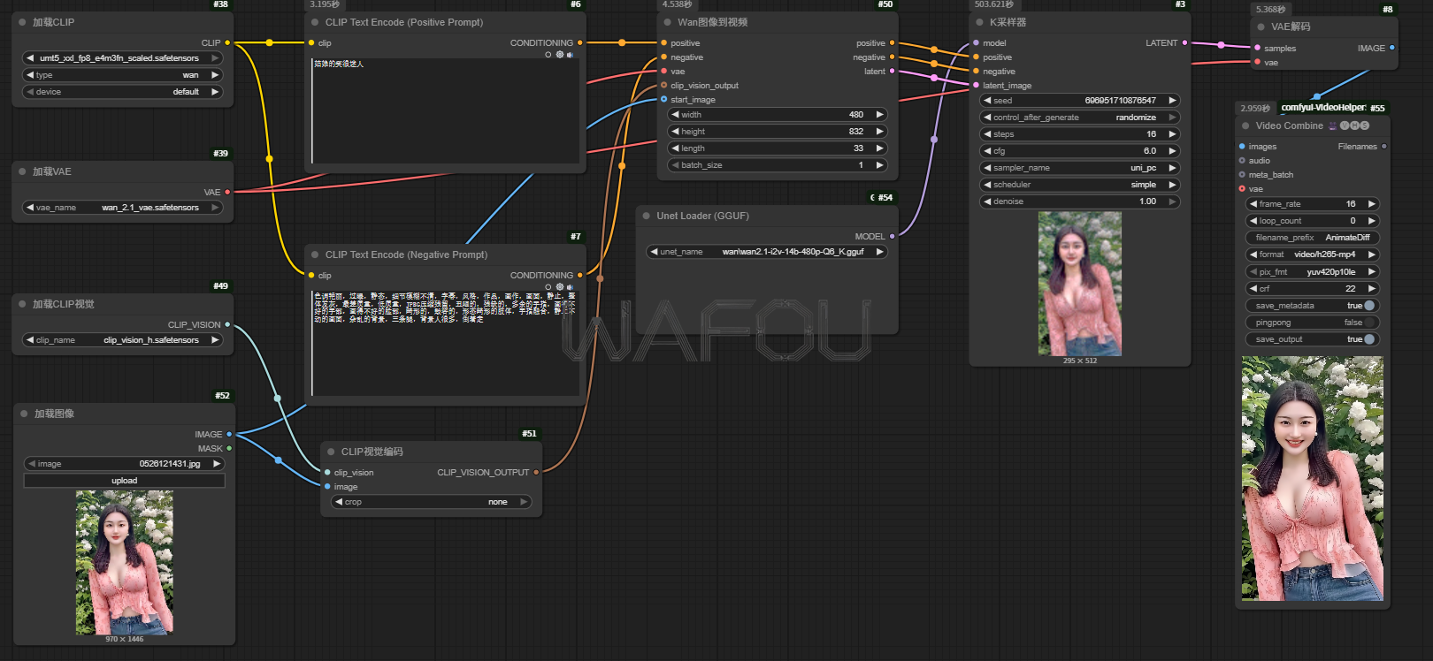Collapse the Video Combine node via title dot
The width and height of the screenshot is (1433, 661).
click(1245, 125)
